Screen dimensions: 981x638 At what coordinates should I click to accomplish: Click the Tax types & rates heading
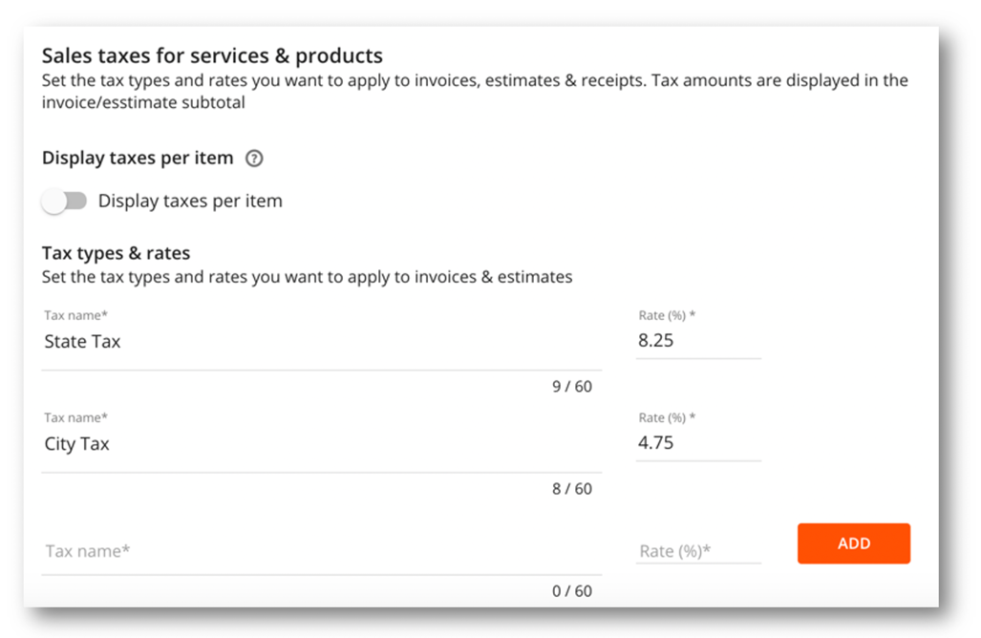tap(116, 252)
